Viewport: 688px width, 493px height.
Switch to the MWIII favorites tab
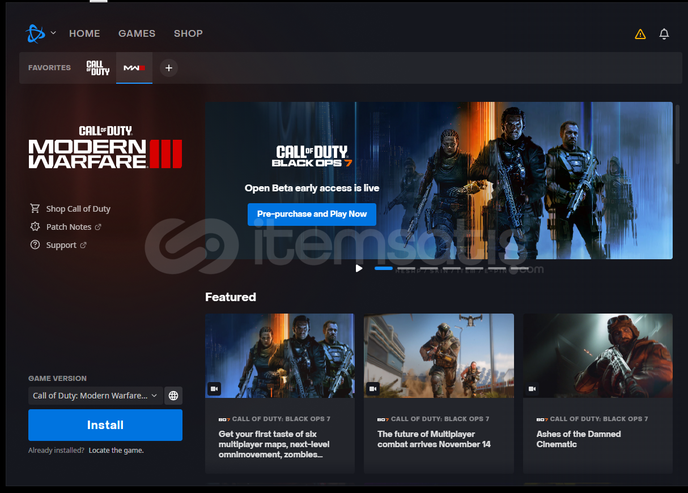pyautogui.click(x=134, y=68)
